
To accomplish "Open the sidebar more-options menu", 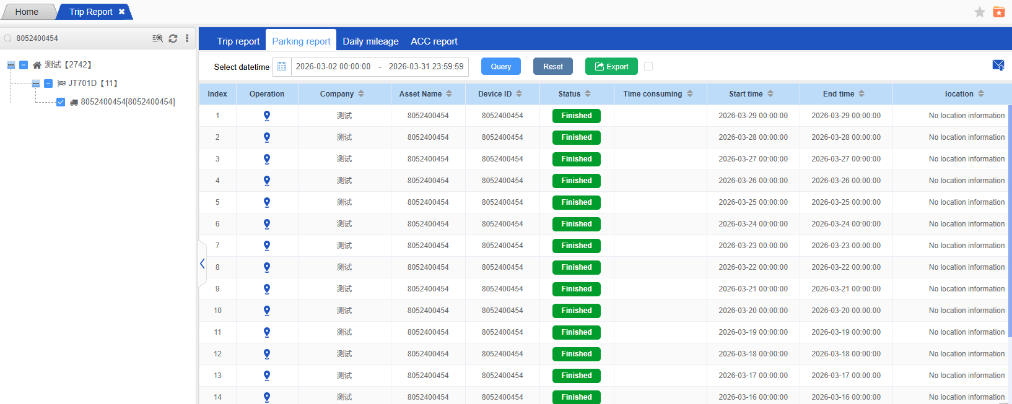I will (x=187, y=38).
